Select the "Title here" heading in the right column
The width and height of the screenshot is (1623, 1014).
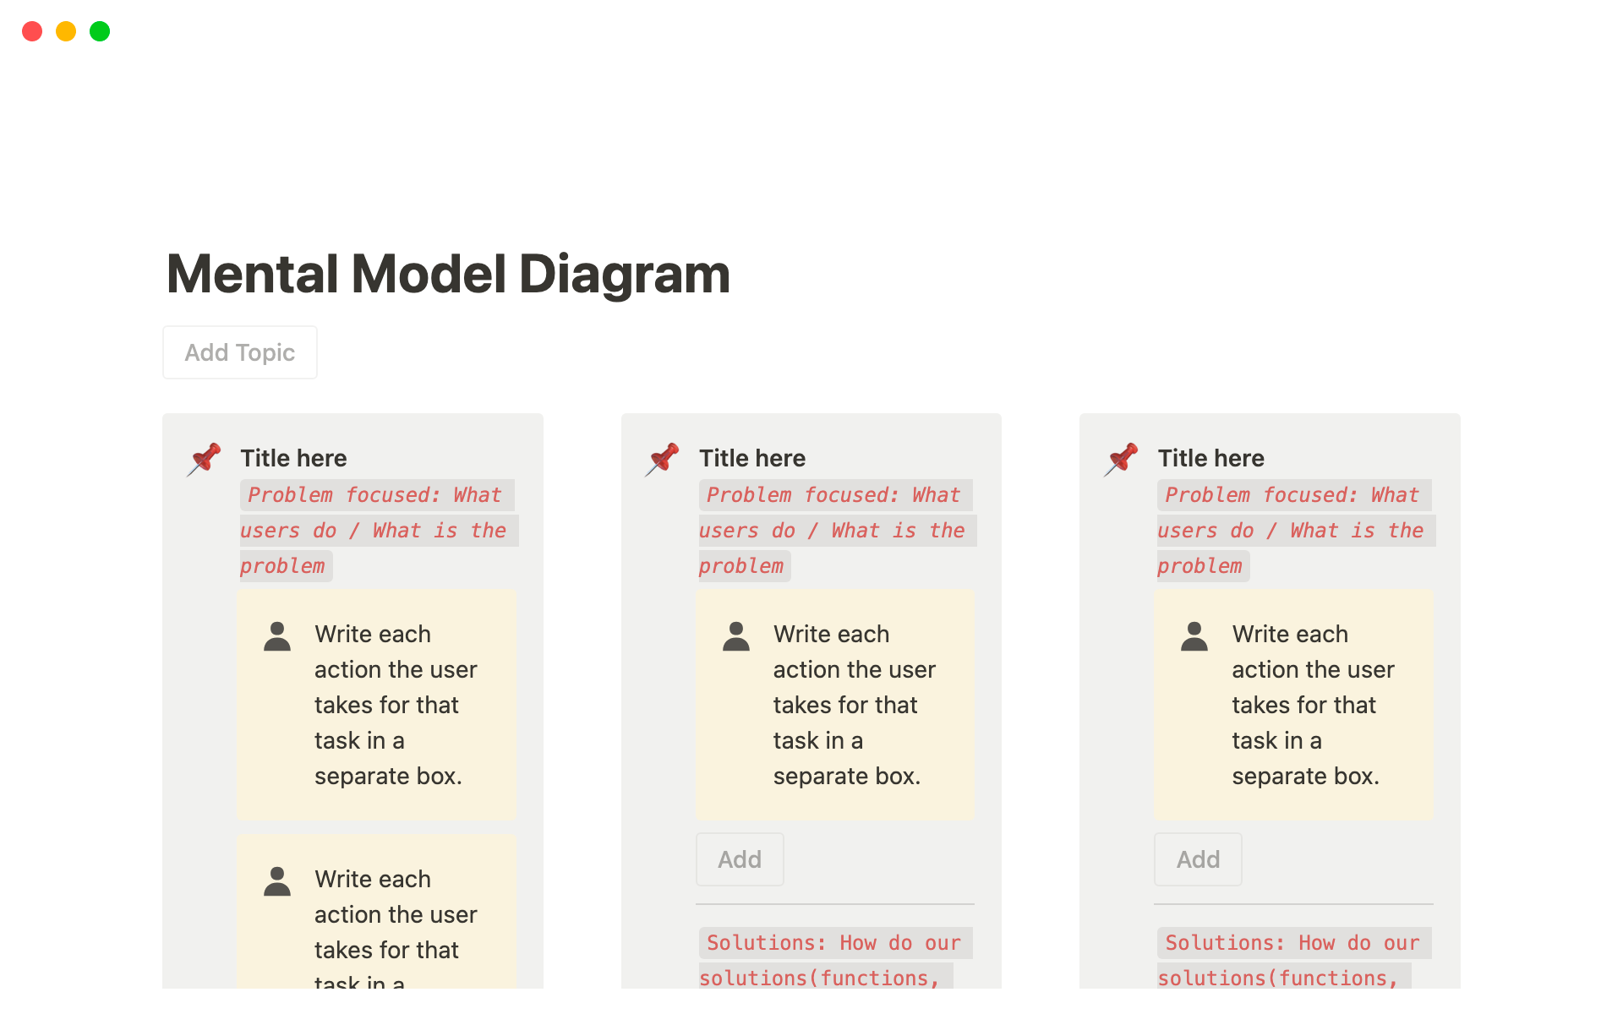(1210, 458)
